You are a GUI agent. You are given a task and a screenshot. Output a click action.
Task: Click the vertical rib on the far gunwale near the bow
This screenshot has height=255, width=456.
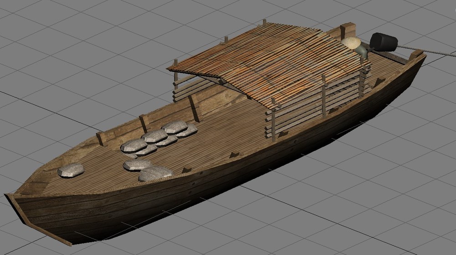click(102, 139)
